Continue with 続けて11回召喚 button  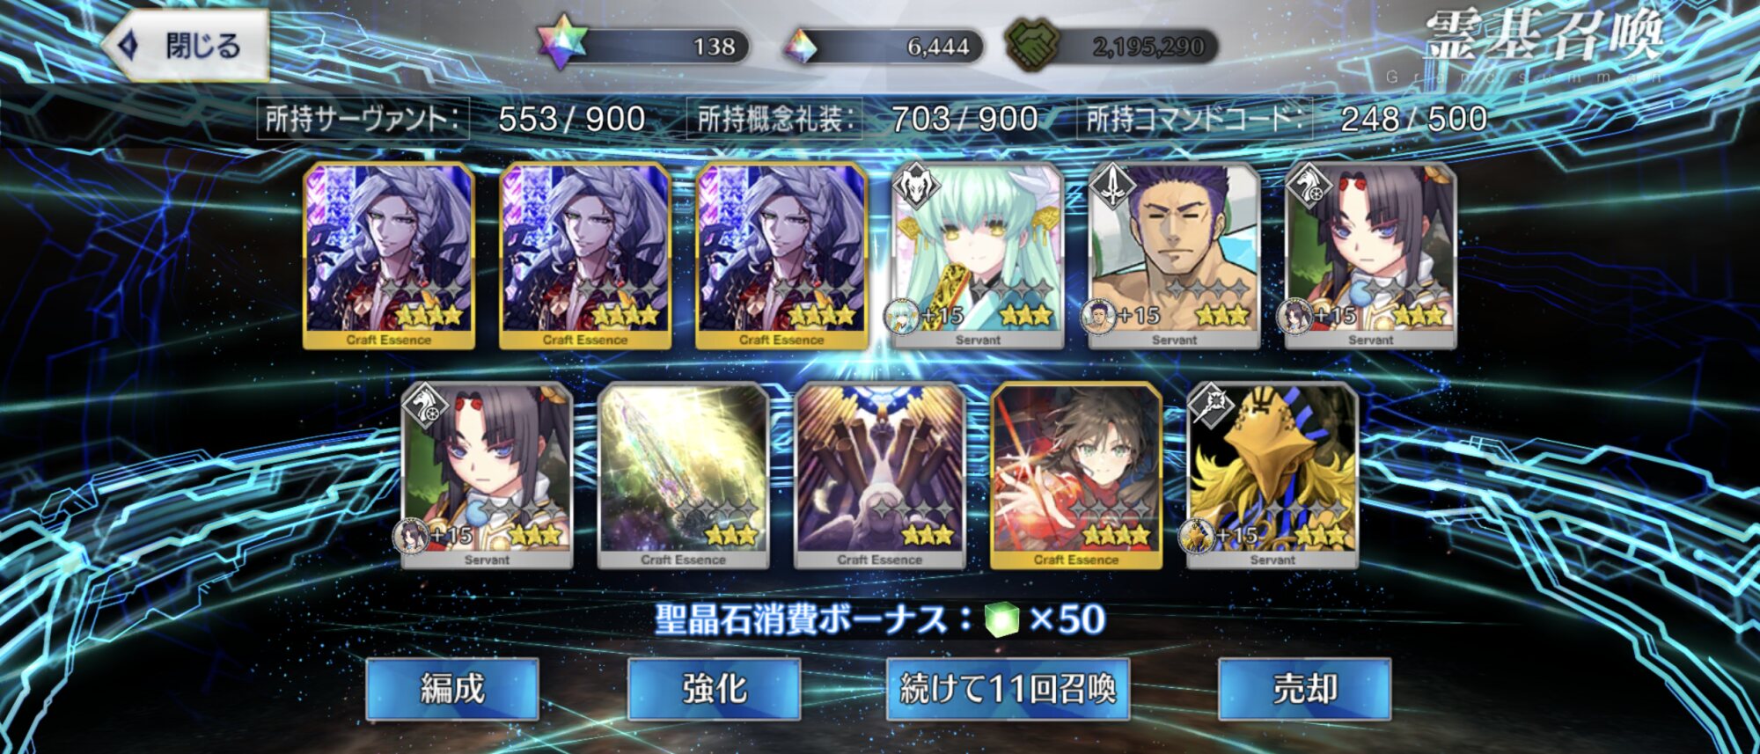tap(1008, 689)
